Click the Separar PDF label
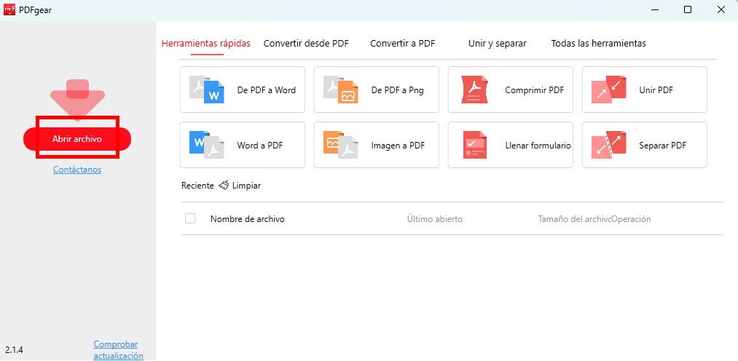The image size is (738, 361). [663, 146]
